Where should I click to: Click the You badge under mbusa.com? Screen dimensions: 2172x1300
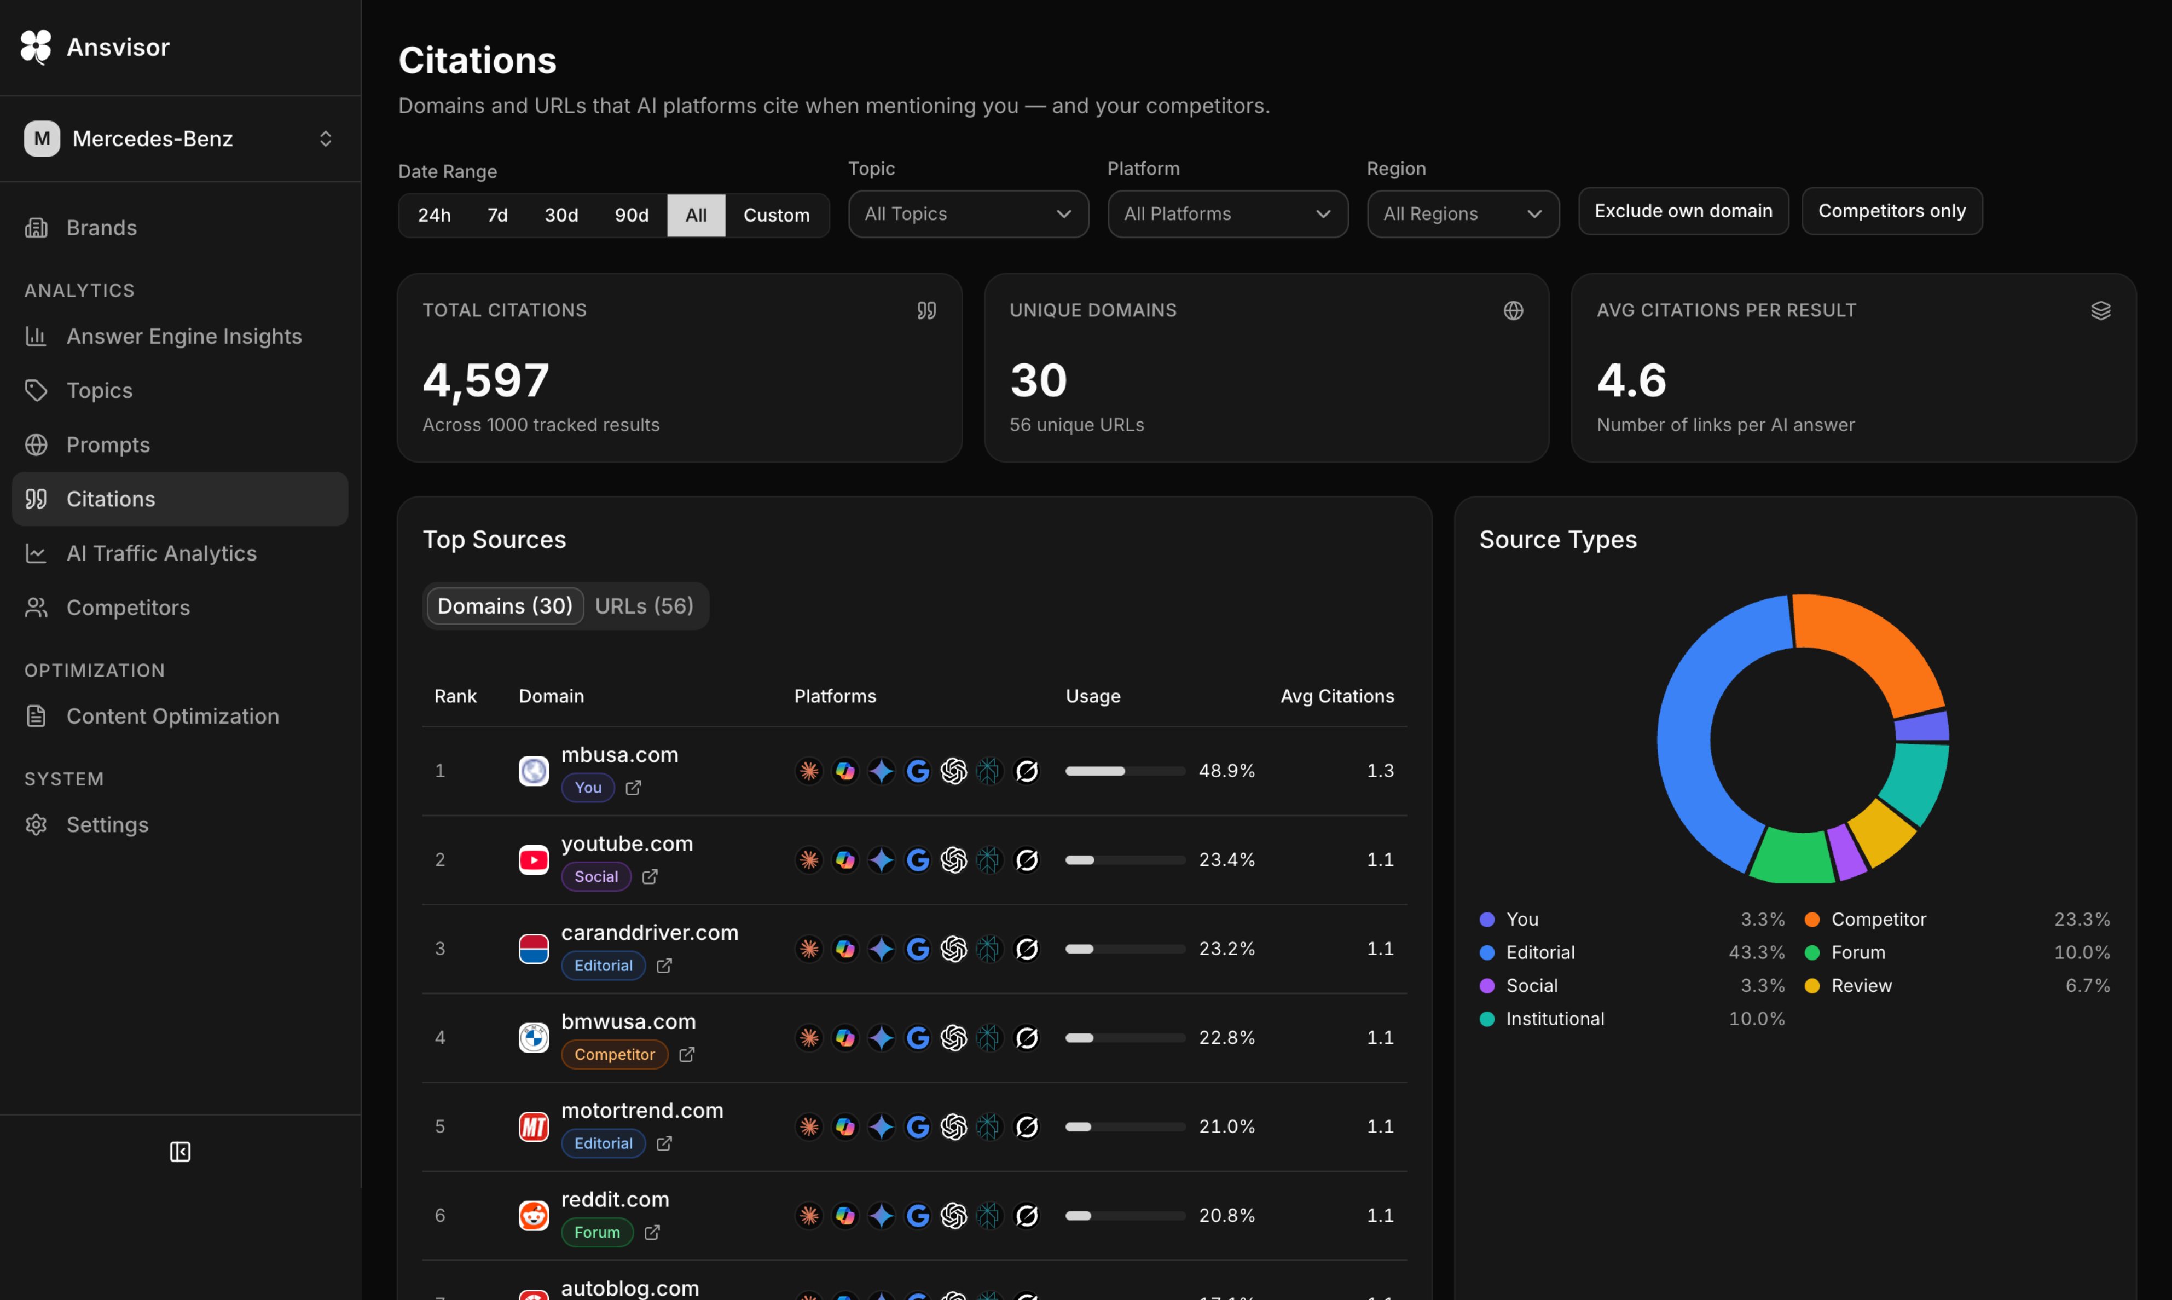coord(588,788)
